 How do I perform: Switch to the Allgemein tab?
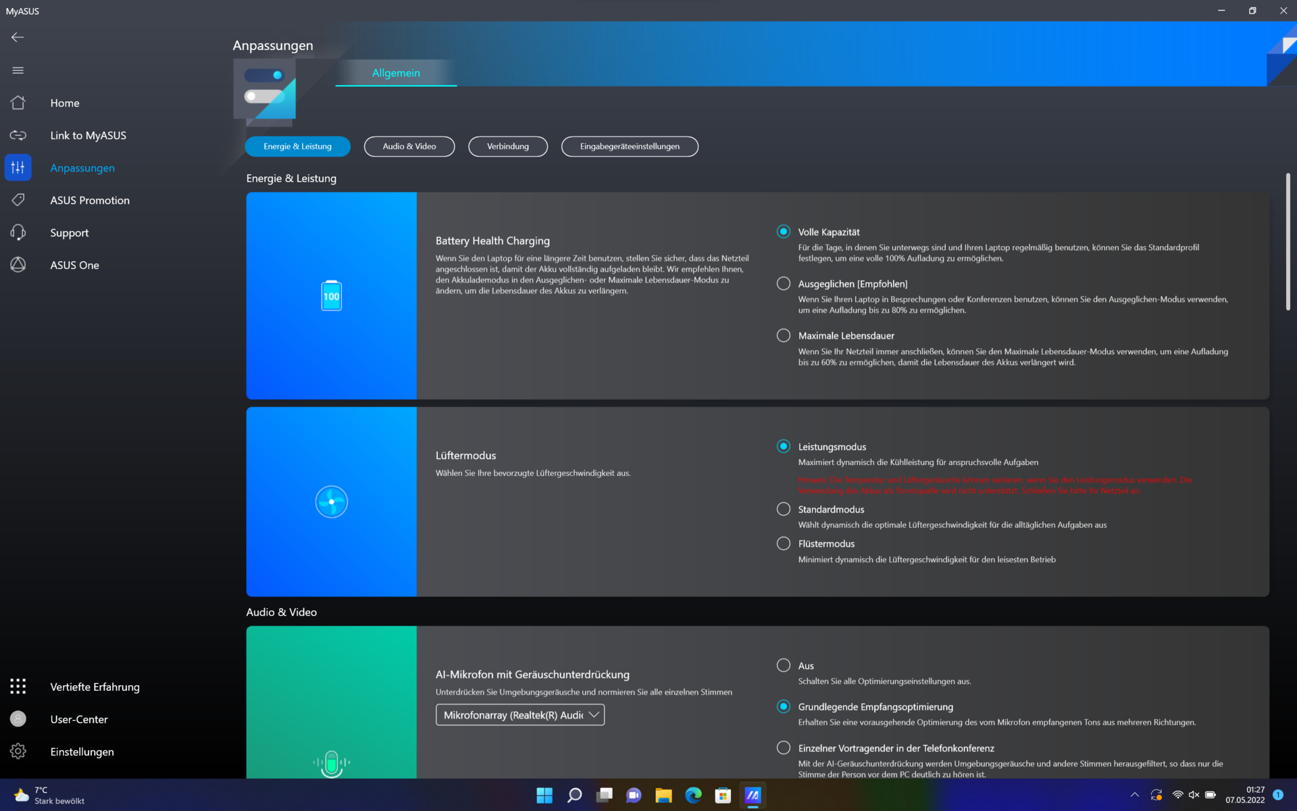click(396, 73)
